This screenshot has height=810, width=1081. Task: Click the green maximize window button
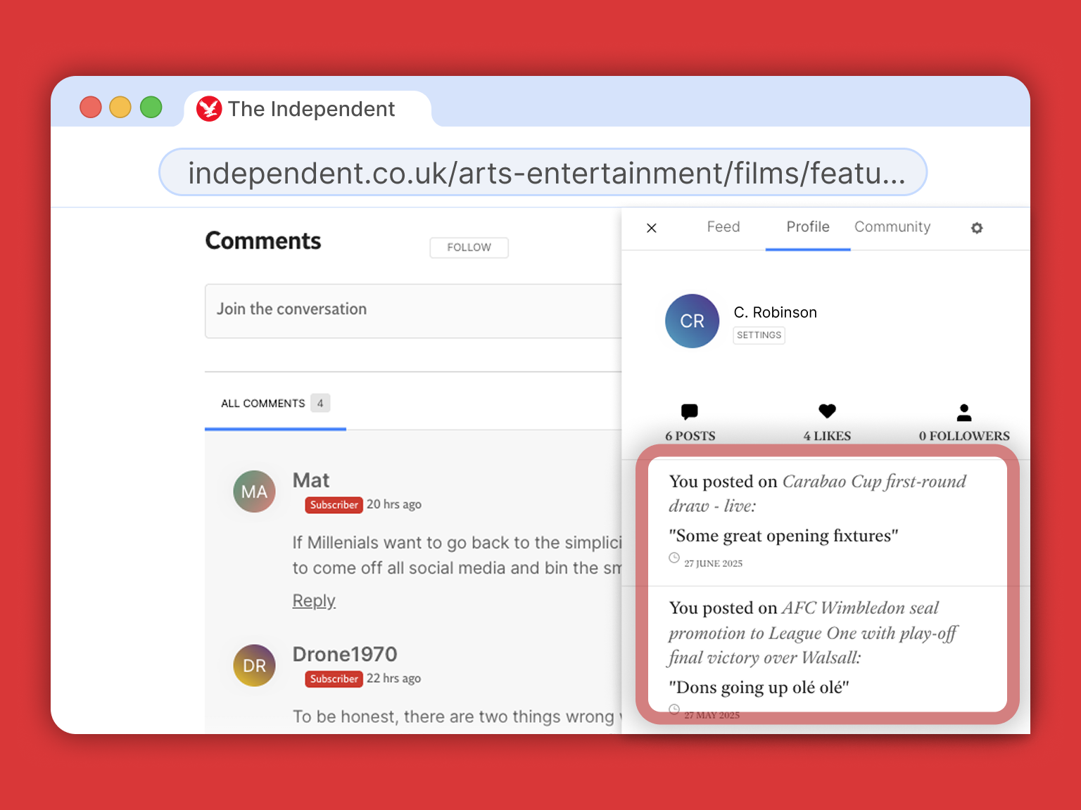[x=151, y=107]
